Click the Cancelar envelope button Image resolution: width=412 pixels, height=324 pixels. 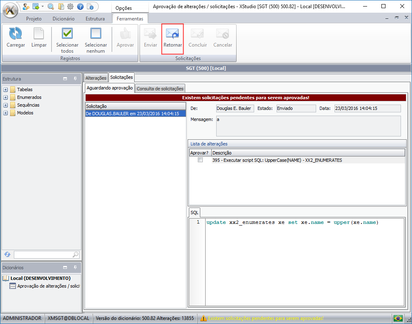coord(223,38)
